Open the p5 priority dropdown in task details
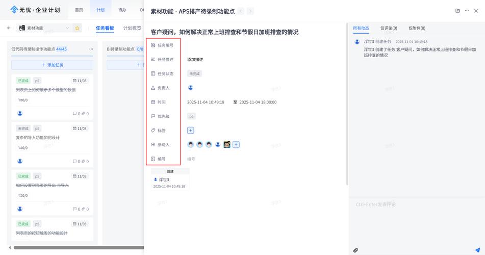 point(191,116)
